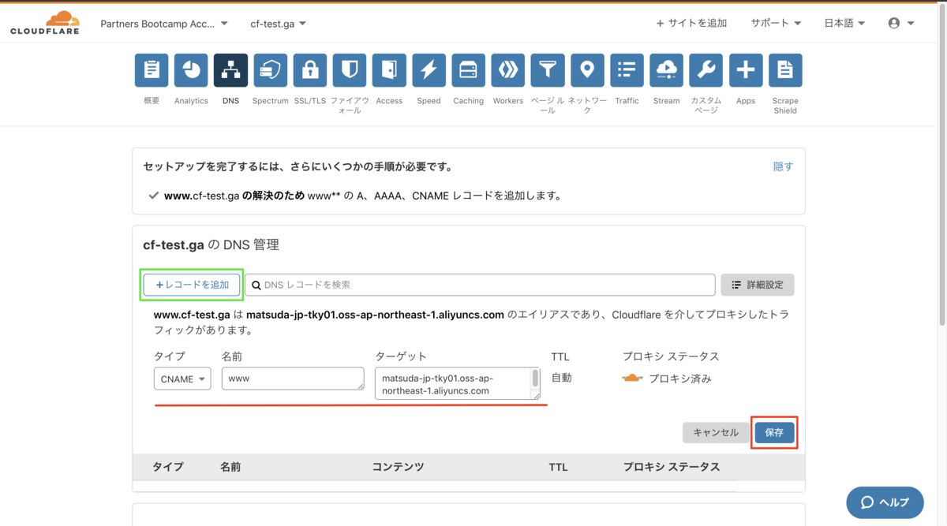Open the Apps plus icon

[746, 70]
